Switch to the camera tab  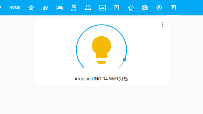(145, 8)
